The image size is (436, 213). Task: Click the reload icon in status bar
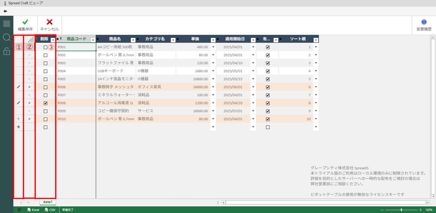coord(19,209)
